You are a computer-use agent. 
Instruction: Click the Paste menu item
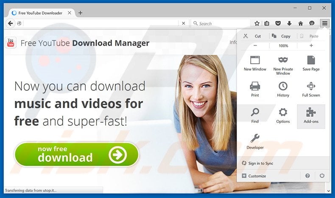tap(311, 36)
